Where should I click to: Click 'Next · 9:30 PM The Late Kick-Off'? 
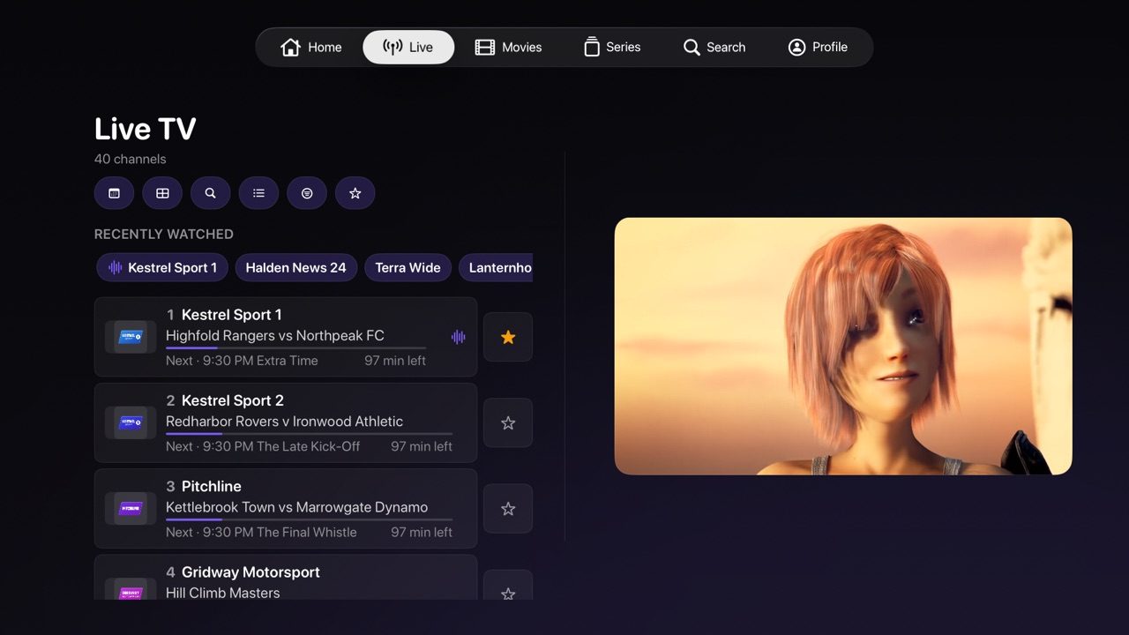click(263, 446)
